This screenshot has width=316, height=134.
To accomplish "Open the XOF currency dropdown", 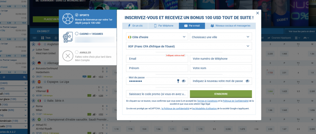I will pyautogui.click(x=189, y=46).
